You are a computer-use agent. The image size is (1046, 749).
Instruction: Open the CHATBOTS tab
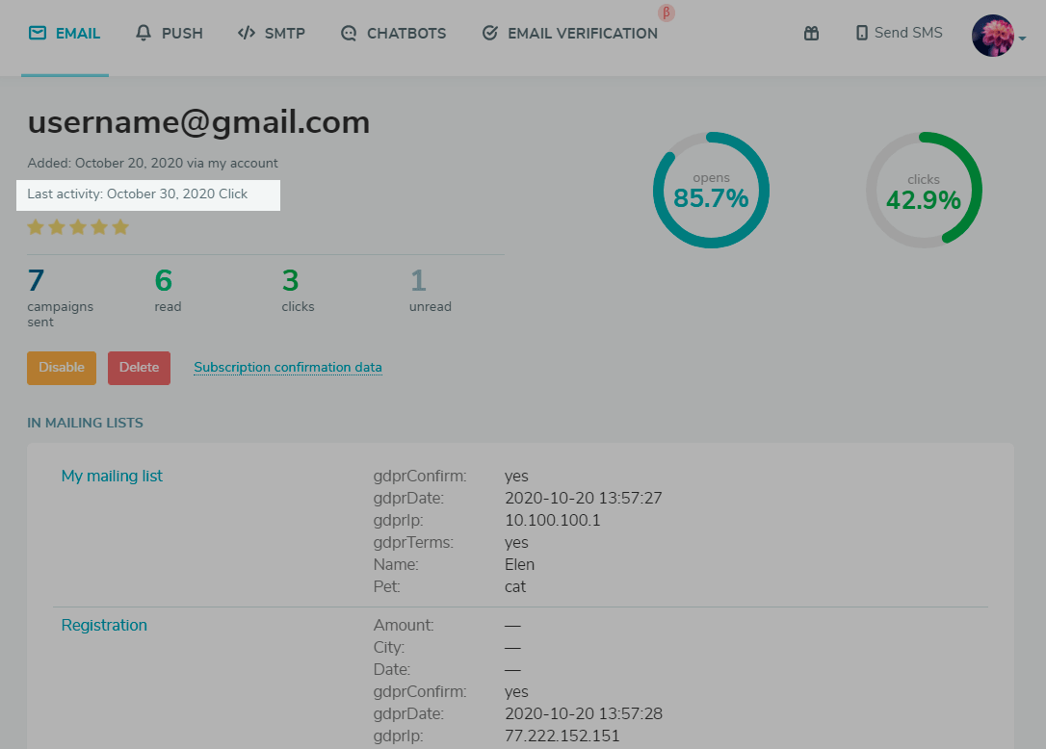[393, 34]
